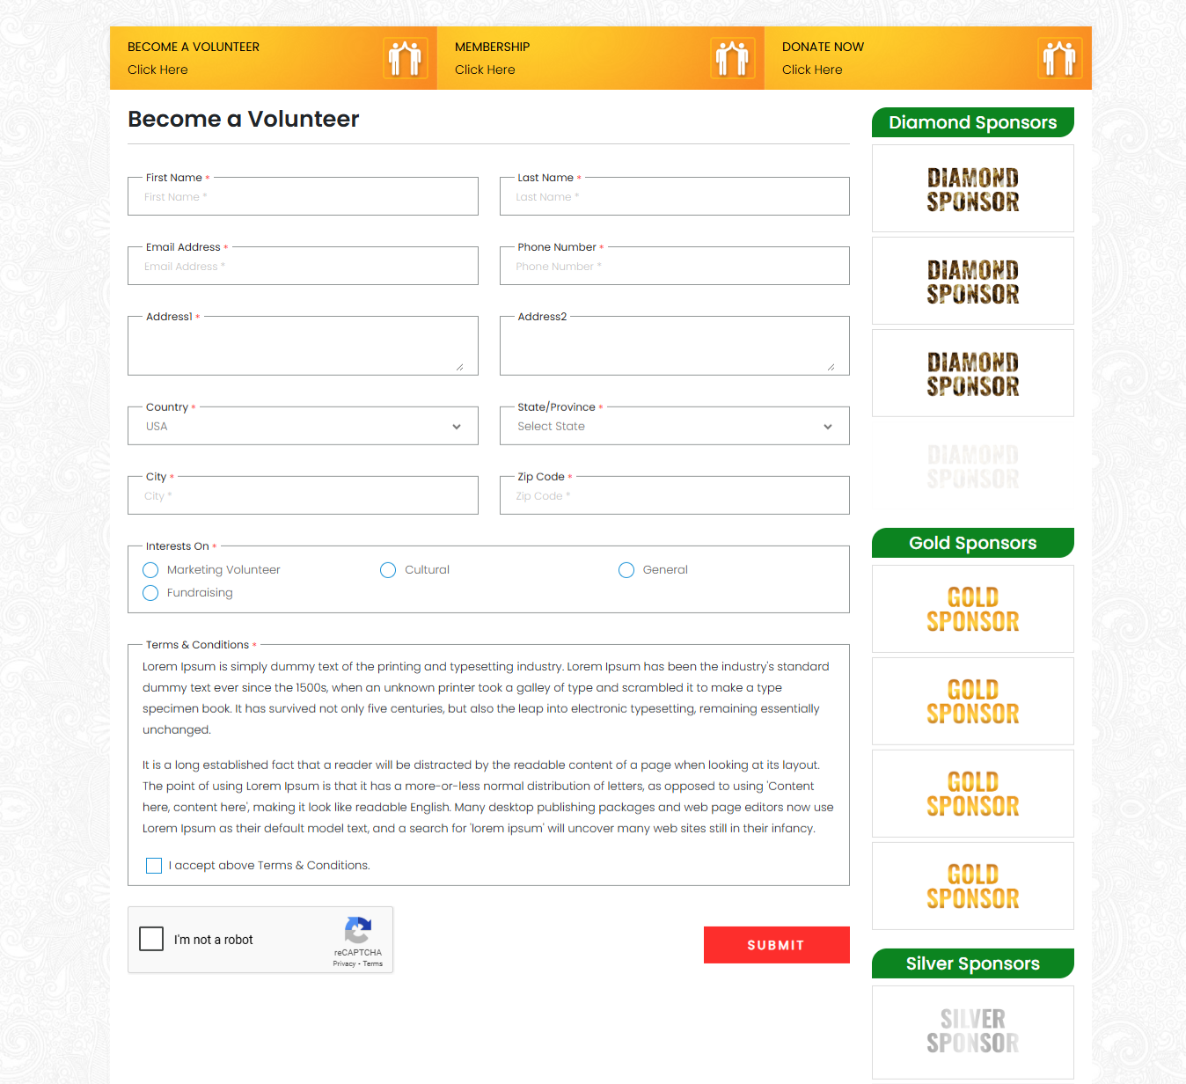Click the Donate Now banner people icon

coord(1059,58)
